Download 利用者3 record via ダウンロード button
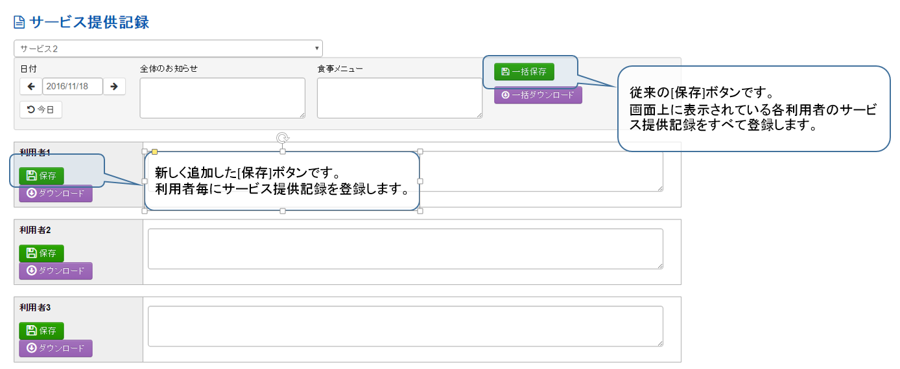This screenshot has height=369, width=900. (56, 348)
